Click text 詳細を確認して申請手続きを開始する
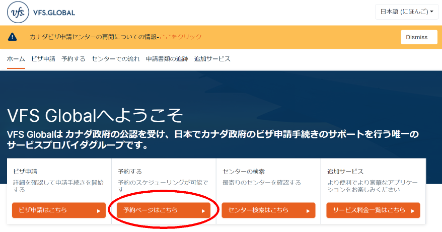Image resolution: width=442 pixels, height=232 pixels. coord(58,186)
